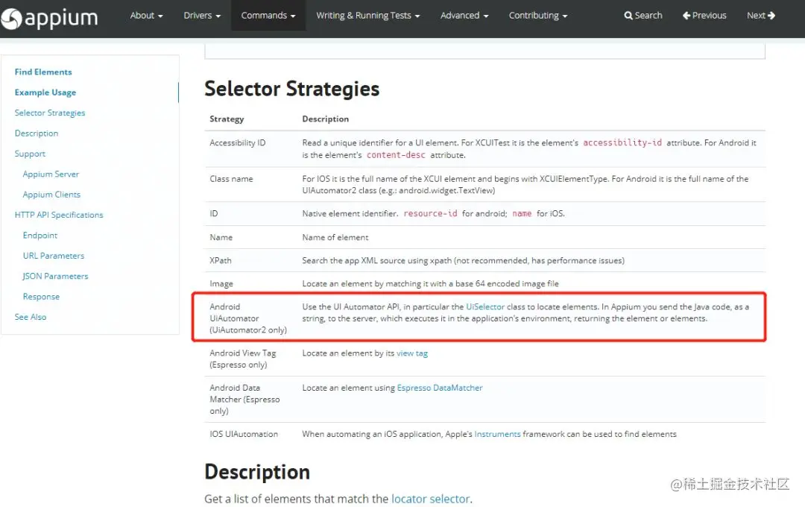This screenshot has height=507, width=805.
Task: Open the Drivers dropdown menu
Action: pos(202,16)
